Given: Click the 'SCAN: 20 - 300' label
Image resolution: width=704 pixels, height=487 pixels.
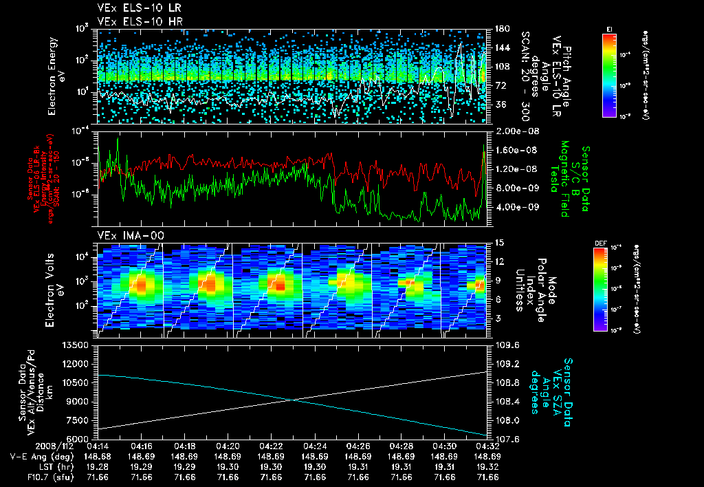Looking at the screenshot, I should pyautogui.click(x=525, y=76).
